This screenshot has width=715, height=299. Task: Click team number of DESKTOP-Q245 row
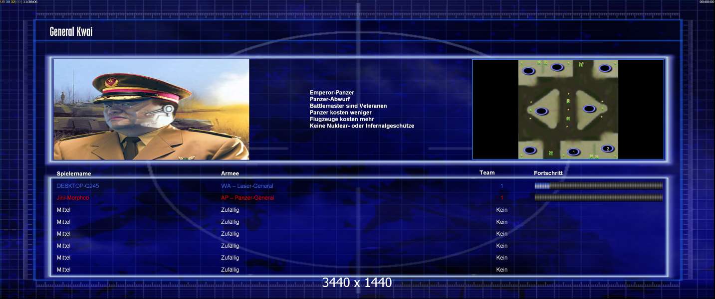point(502,186)
